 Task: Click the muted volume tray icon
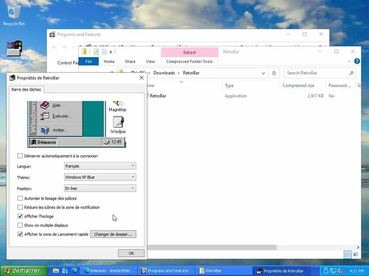tap(340, 271)
